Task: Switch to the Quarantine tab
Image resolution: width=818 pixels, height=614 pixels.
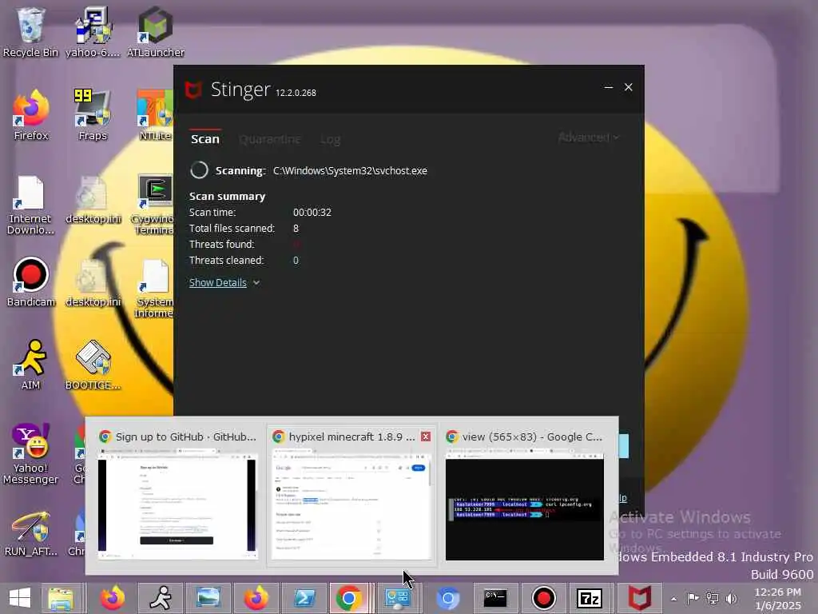Action: [270, 139]
